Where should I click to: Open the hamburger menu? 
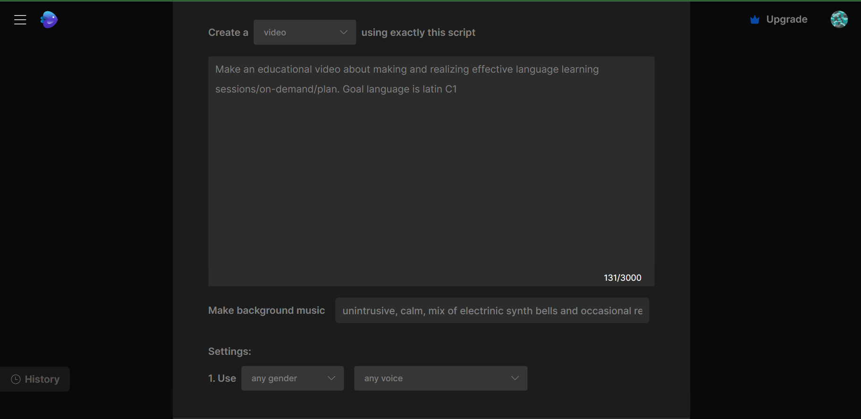(x=20, y=20)
